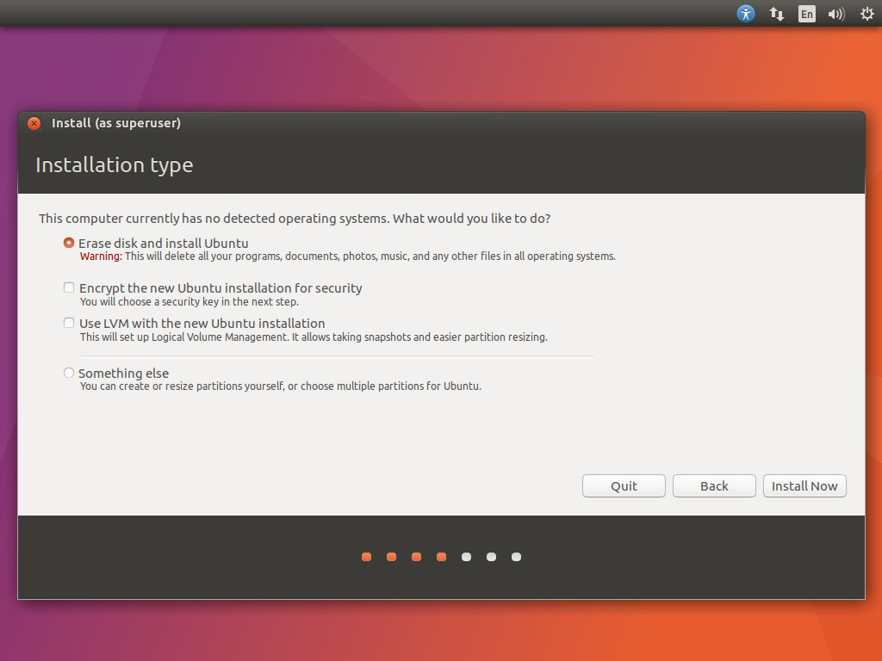Select Erase disk and install Ubuntu
Image resolution: width=882 pixels, height=661 pixels.
click(69, 243)
